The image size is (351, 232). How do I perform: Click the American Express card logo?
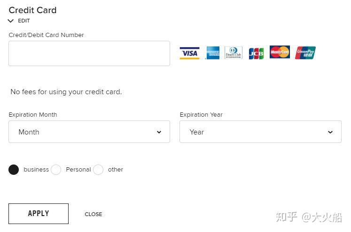213,53
